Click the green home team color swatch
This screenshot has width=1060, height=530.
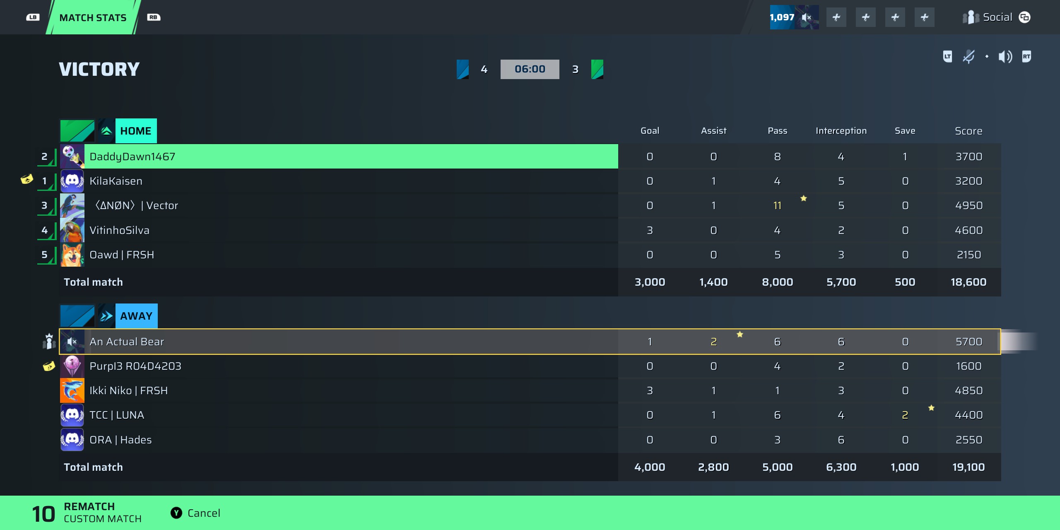pyautogui.click(x=77, y=131)
